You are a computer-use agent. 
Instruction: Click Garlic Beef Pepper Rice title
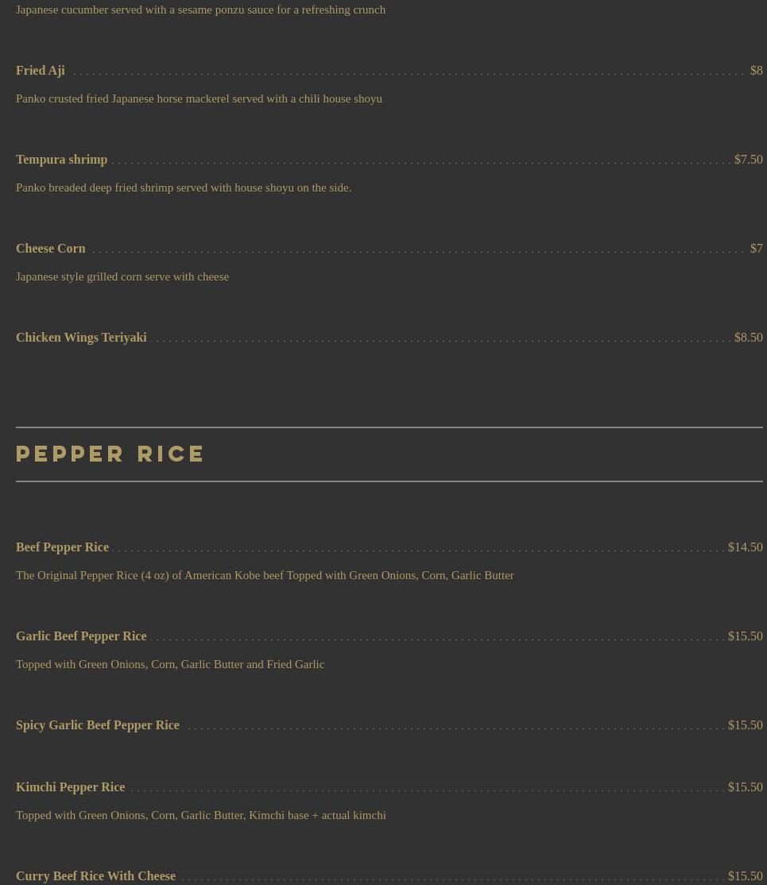click(x=81, y=636)
